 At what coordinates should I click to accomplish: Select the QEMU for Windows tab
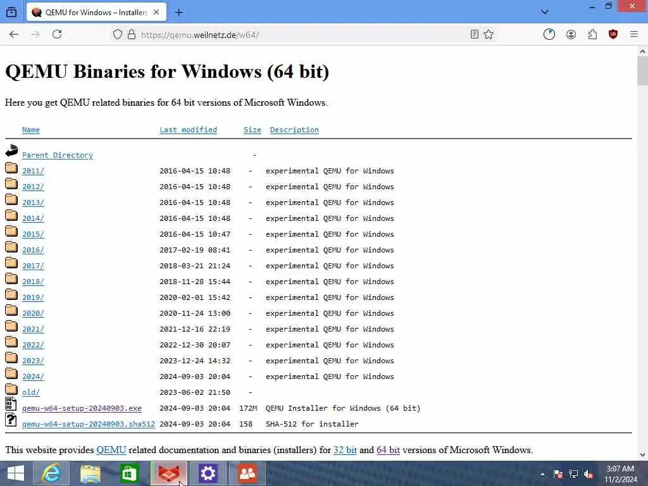tap(96, 13)
